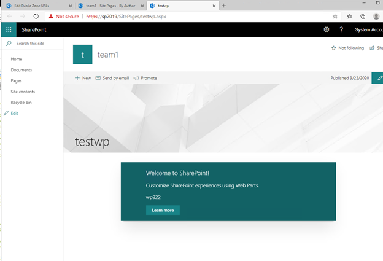Open the New page dropdown

[x=83, y=78]
